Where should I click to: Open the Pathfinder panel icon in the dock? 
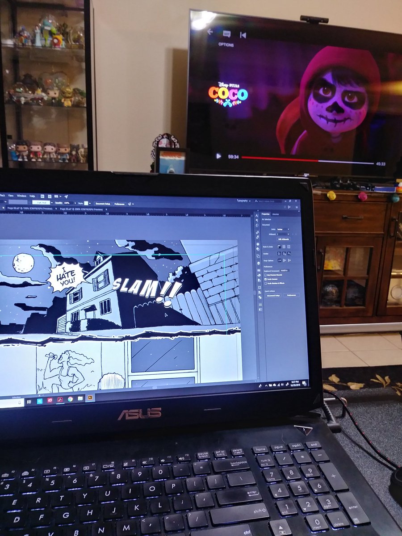tap(260, 297)
